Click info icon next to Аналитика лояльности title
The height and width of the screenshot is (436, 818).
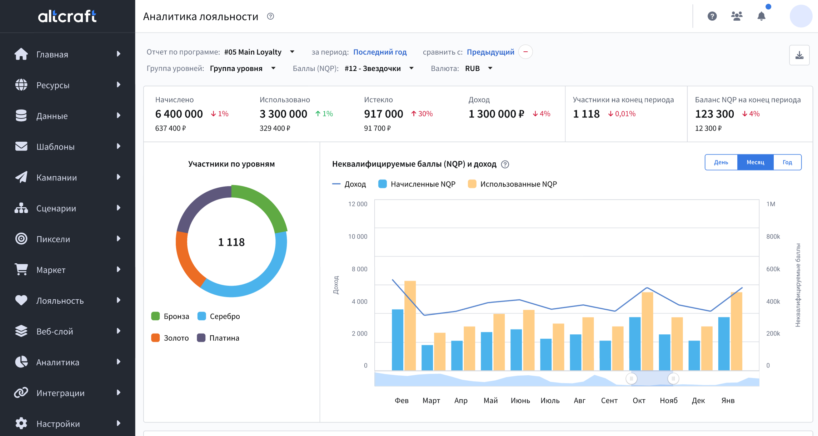[x=270, y=16]
